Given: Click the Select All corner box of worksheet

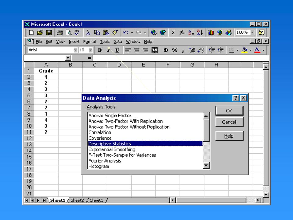Looking at the screenshot, I should [x=29, y=65].
